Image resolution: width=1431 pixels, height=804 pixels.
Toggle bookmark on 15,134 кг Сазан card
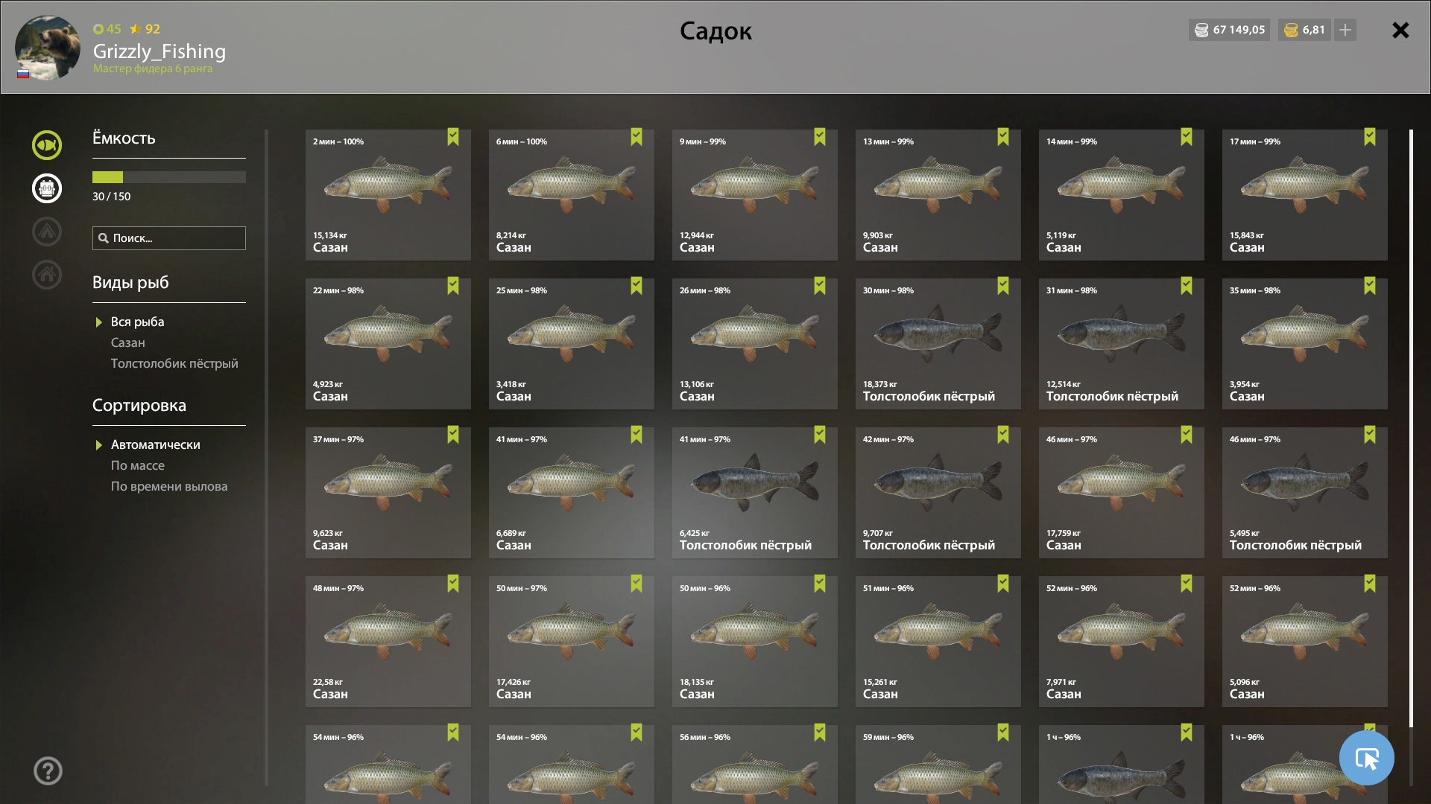453,137
